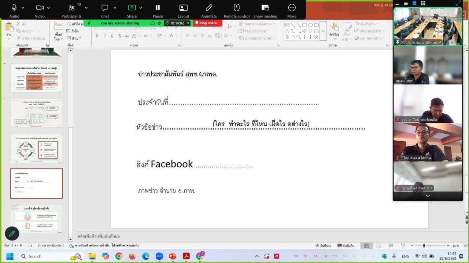
Task: Open Zoom Participants panel
Action: click(x=71, y=11)
